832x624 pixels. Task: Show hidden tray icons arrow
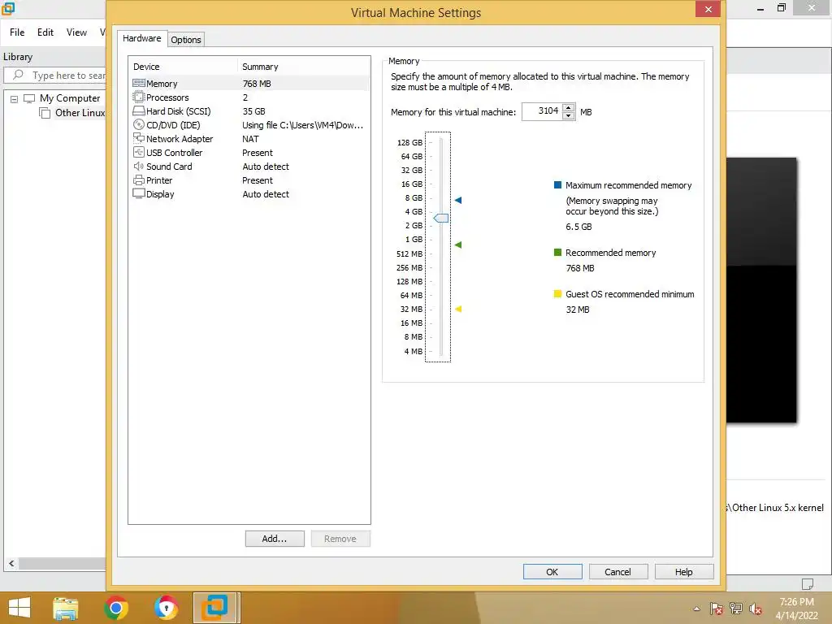coord(696,609)
